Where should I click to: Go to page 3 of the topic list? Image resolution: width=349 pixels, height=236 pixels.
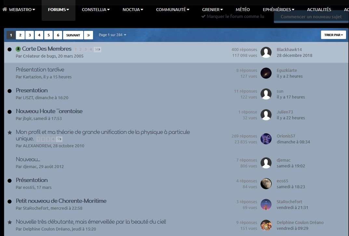point(30,35)
